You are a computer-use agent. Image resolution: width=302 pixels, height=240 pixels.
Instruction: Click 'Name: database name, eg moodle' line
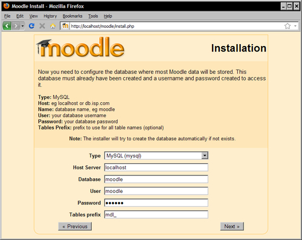tap(76, 109)
